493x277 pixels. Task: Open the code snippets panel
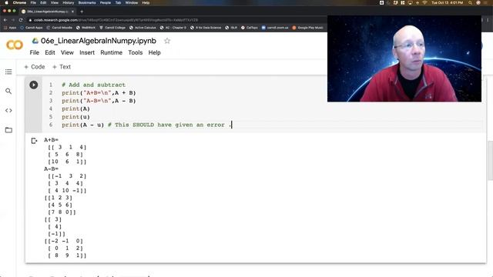point(8,111)
